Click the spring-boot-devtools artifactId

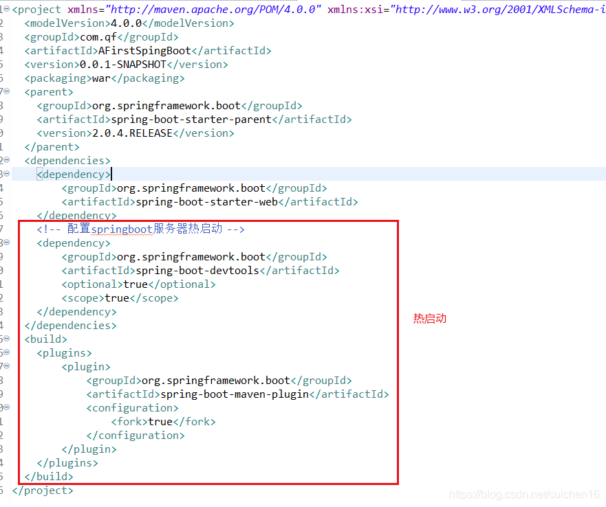coord(197,271)
